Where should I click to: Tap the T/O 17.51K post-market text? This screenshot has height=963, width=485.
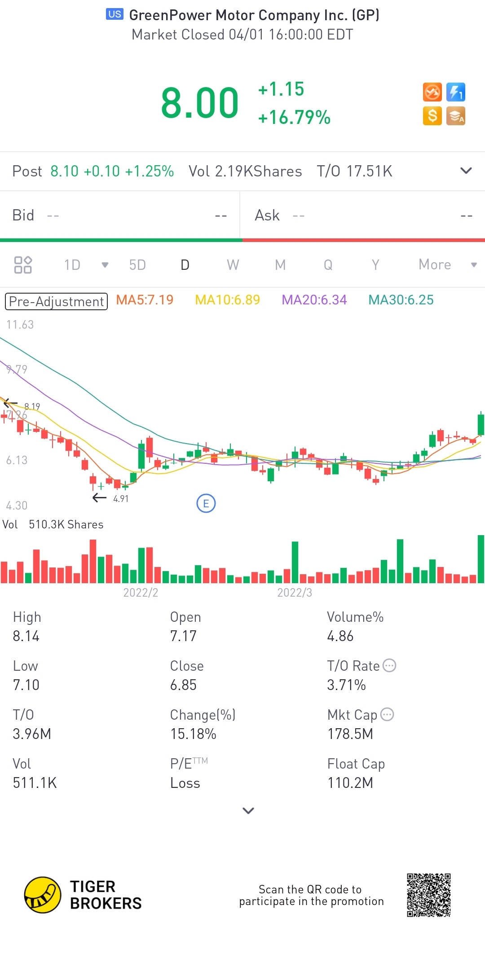(x=354, y=171)
